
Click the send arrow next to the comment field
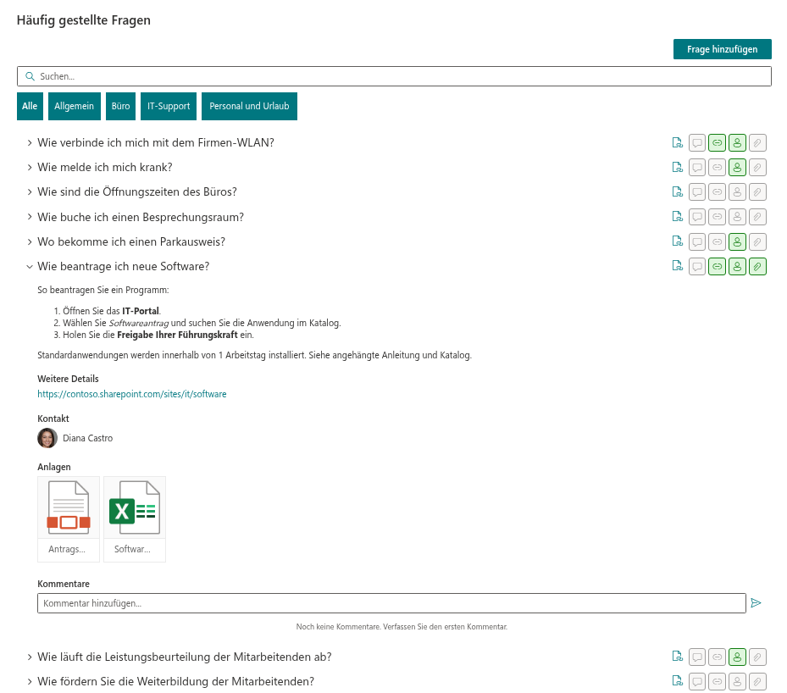(x=756, y=603)
